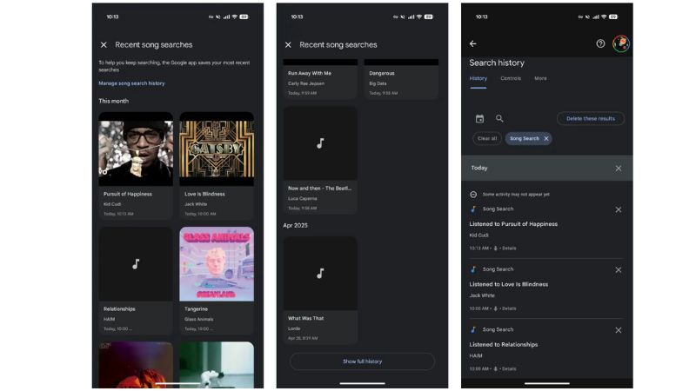Open Details for the HAIM entry
This screenshot has height=391, width=696.
tap(509, 368)
